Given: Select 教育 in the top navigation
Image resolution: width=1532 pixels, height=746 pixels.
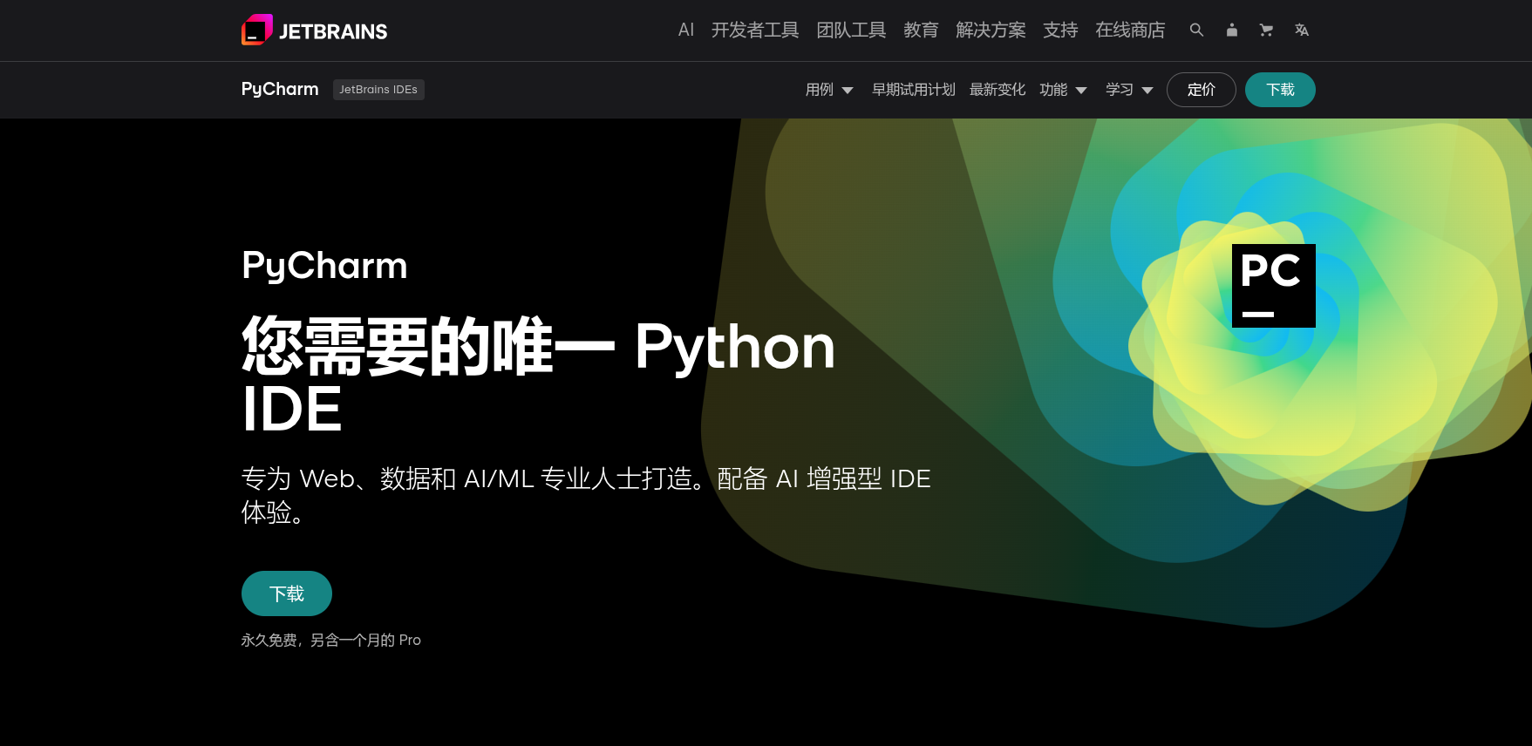Looking at the screenshot, I should click(921, 31).
